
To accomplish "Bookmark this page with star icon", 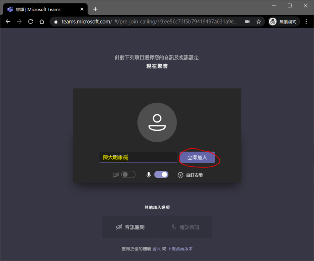I will pyautogui.click(x=259, y=22).
